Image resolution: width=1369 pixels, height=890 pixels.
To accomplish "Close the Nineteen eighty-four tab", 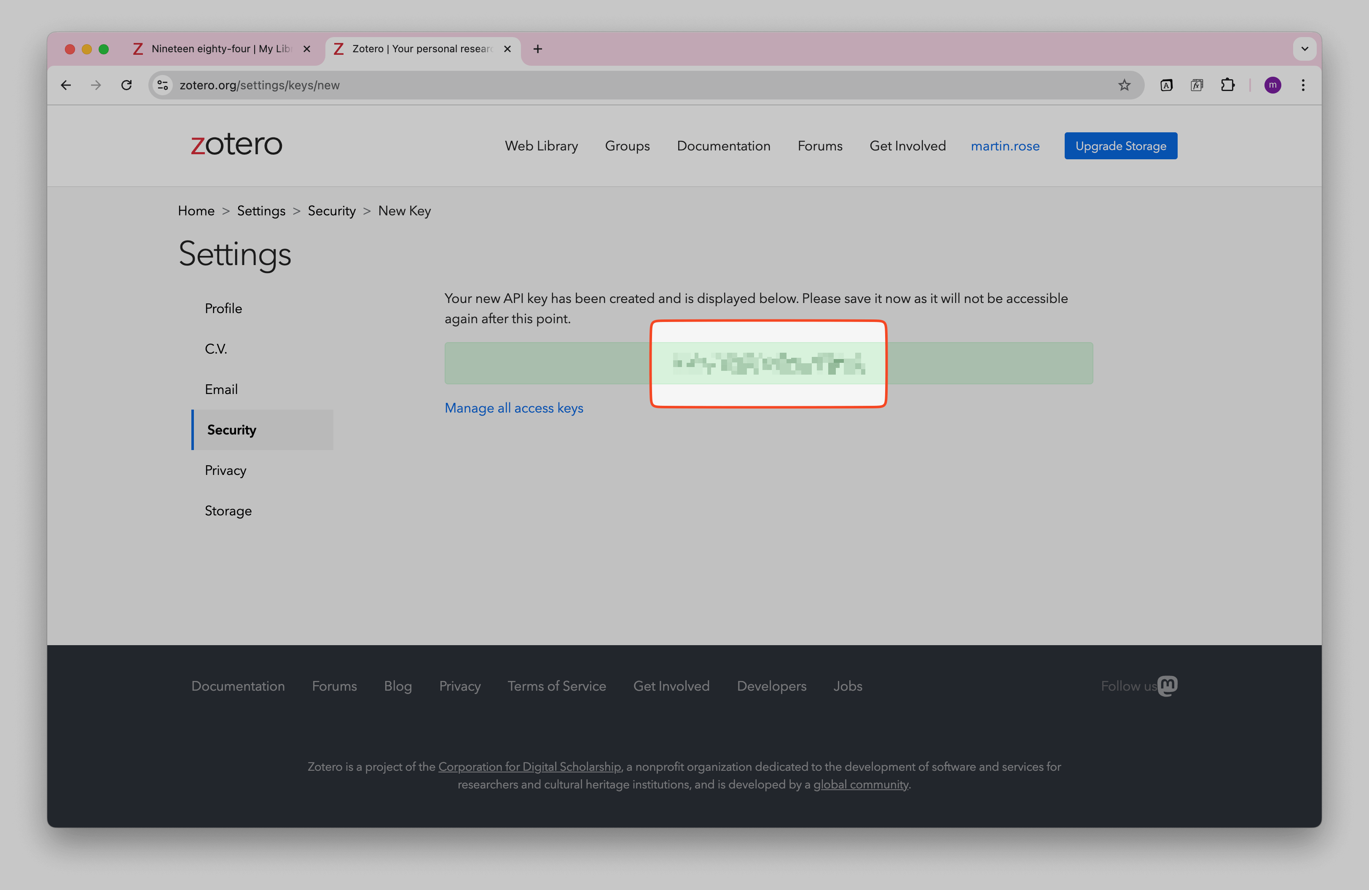I will pos(306,49).
